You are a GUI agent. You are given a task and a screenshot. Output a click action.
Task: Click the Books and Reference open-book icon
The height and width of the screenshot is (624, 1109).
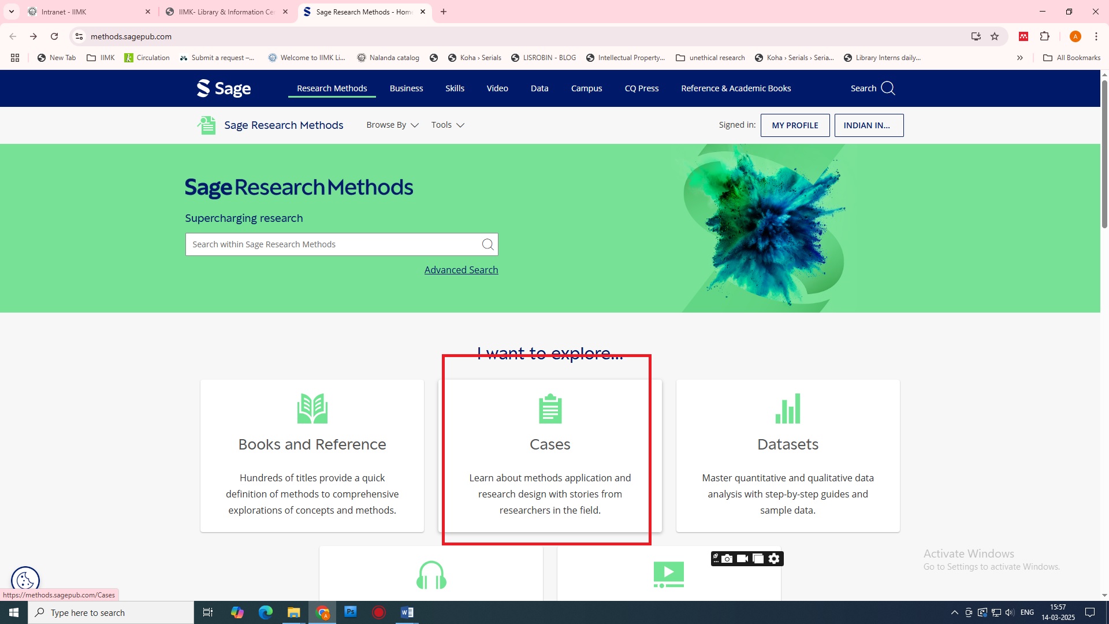312,408
